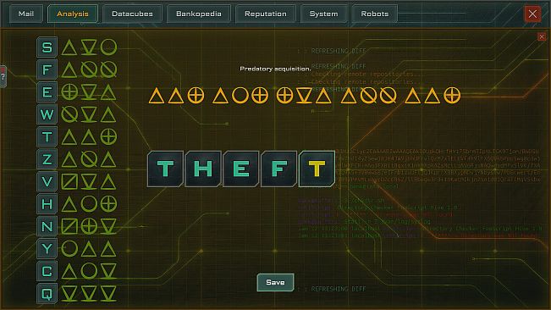Switch to the Robots tab

coord(375,14)
